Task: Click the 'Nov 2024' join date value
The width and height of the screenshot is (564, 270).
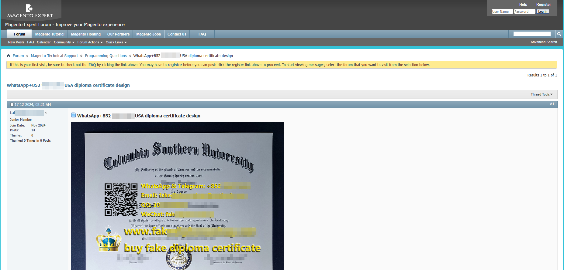Action: [38, 125]
